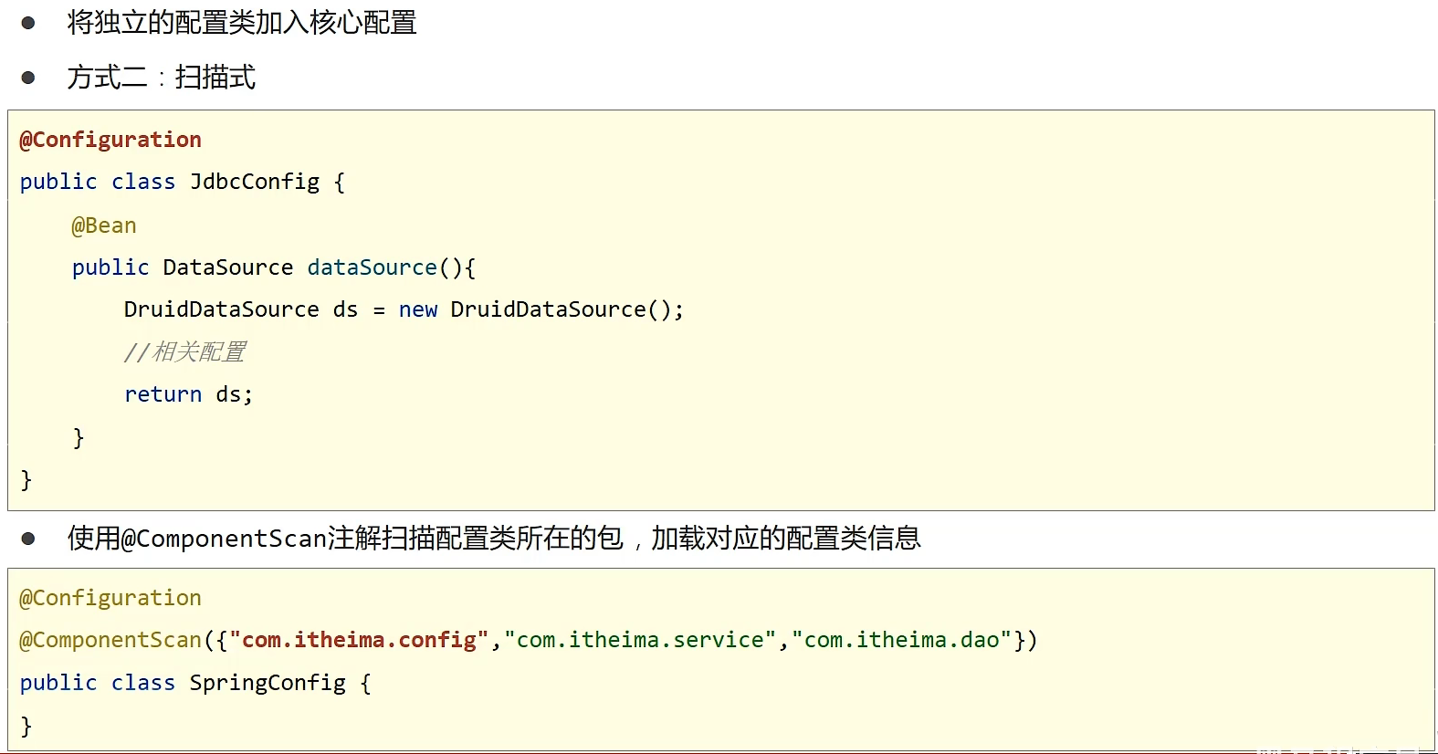Click the bullet dot before '方式二'

pos(28,78)
